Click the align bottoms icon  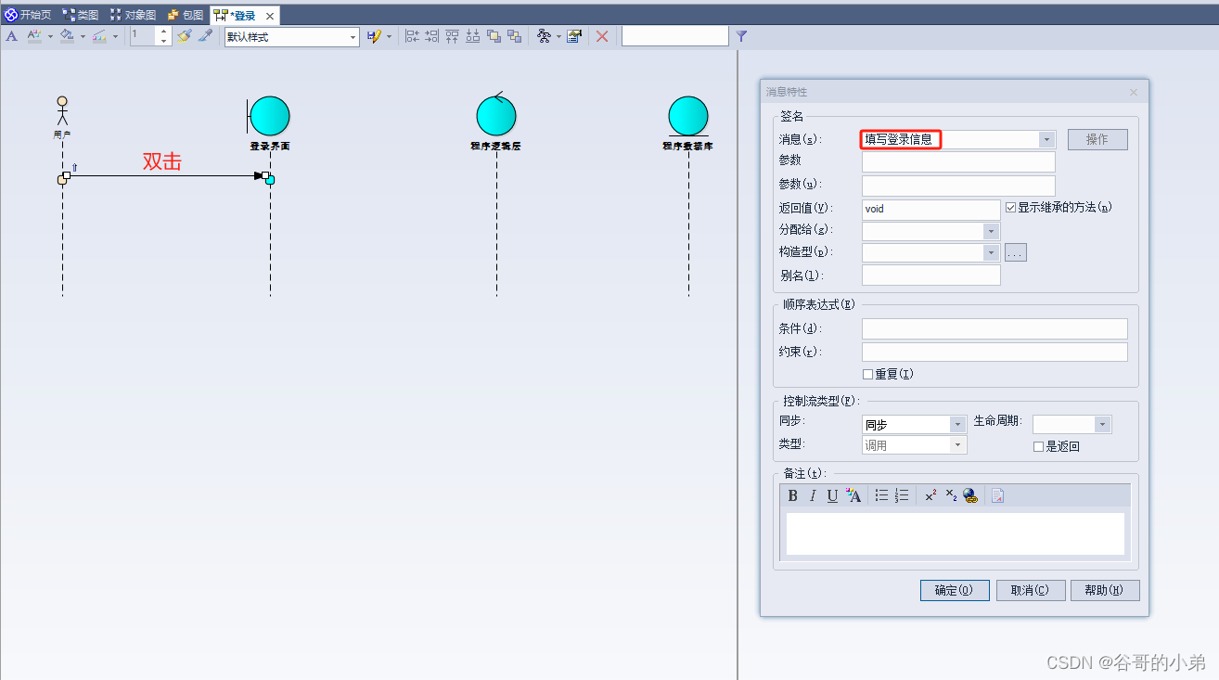(473, 36)
